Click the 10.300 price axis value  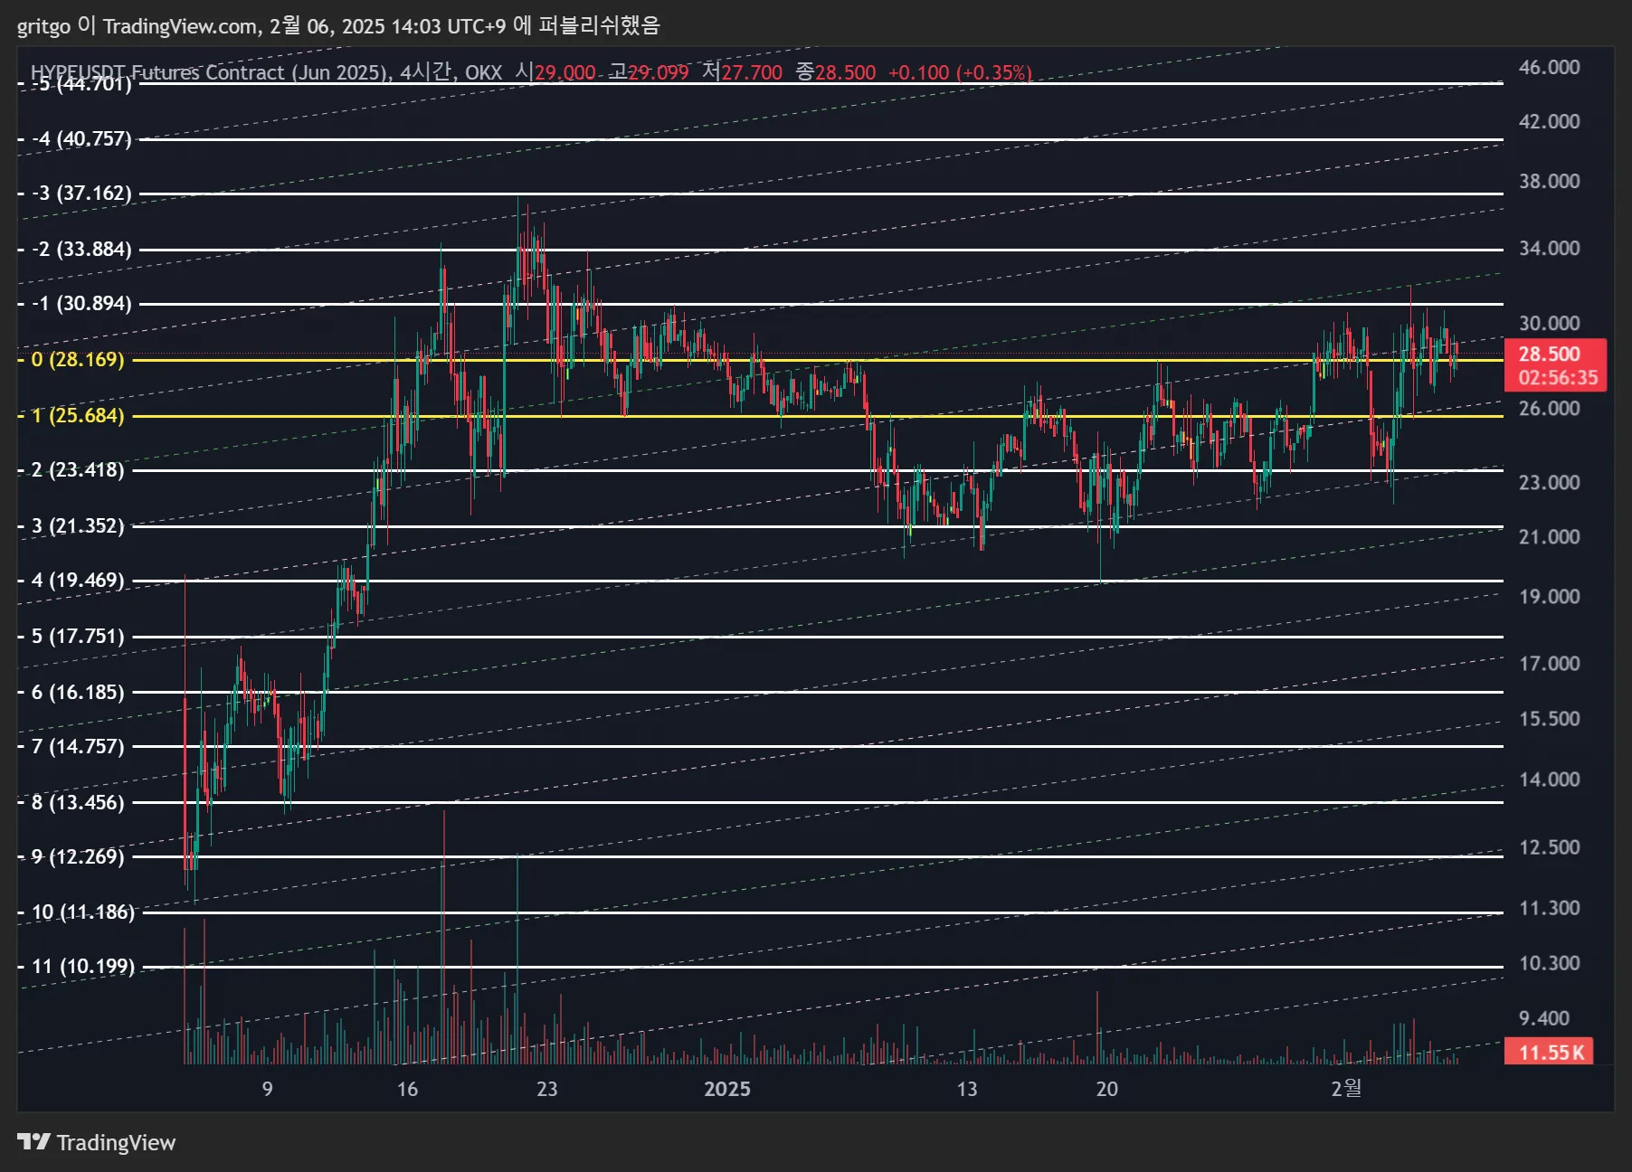coord(1549,962)
